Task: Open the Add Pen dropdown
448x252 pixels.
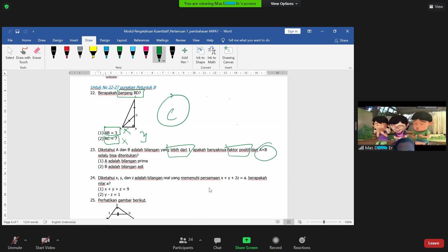Action: click(185, 55)
